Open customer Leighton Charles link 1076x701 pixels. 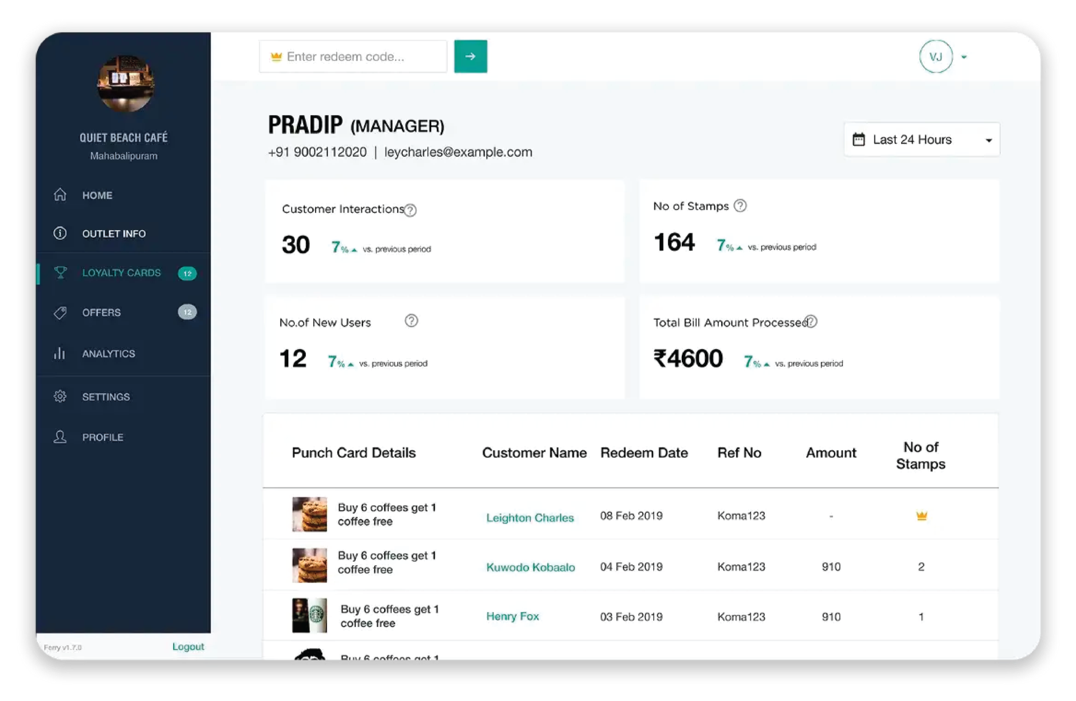(x=530, y=517)
